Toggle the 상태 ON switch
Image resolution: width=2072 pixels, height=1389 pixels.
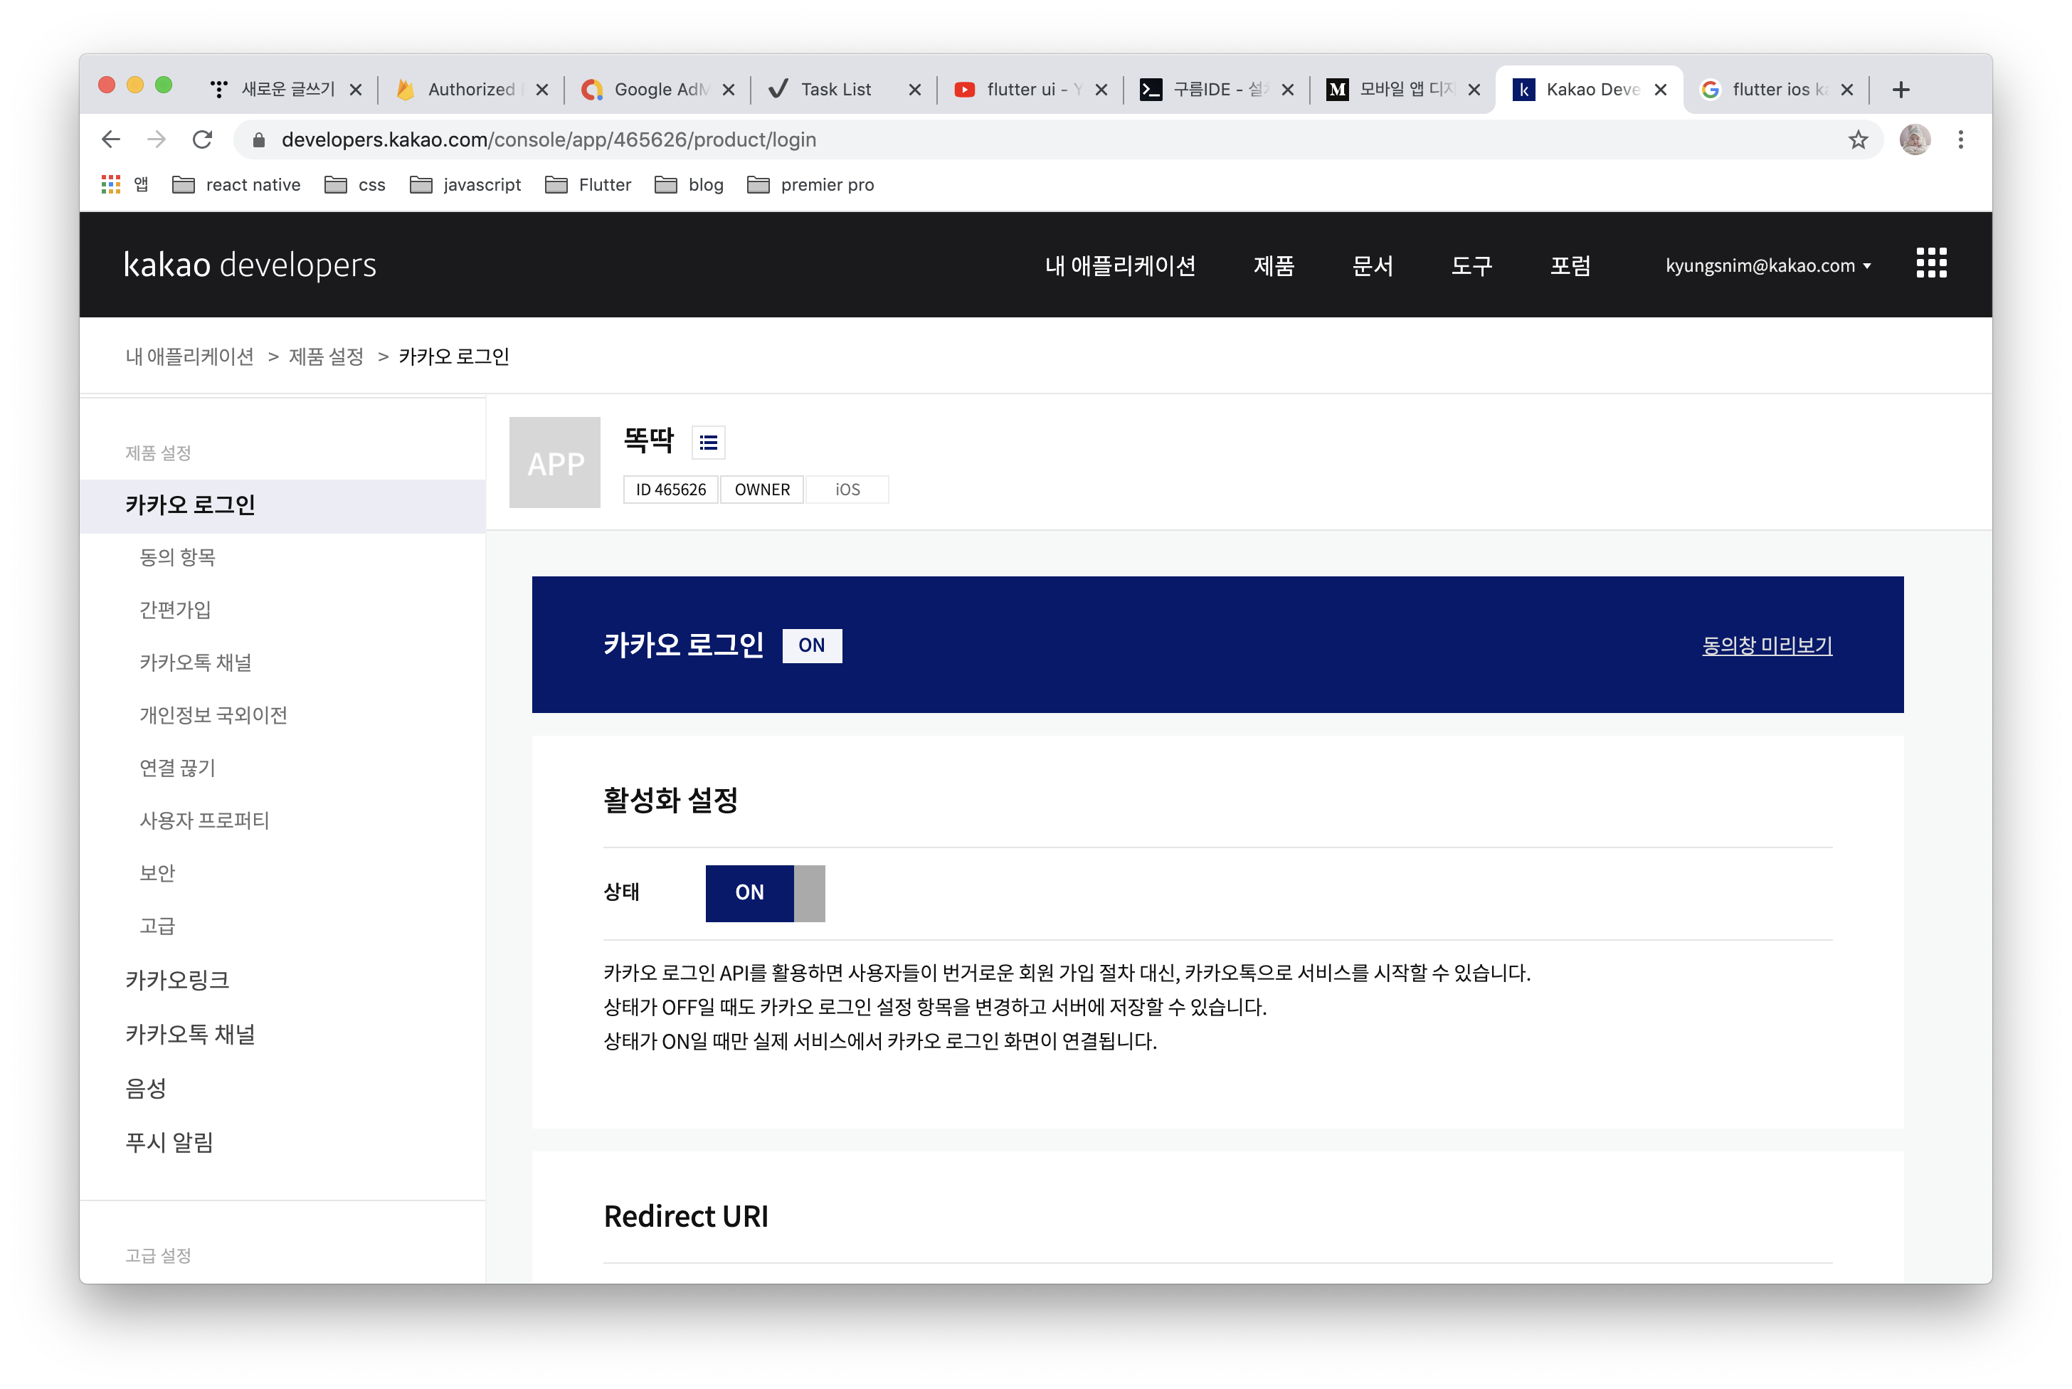(764, 893)
